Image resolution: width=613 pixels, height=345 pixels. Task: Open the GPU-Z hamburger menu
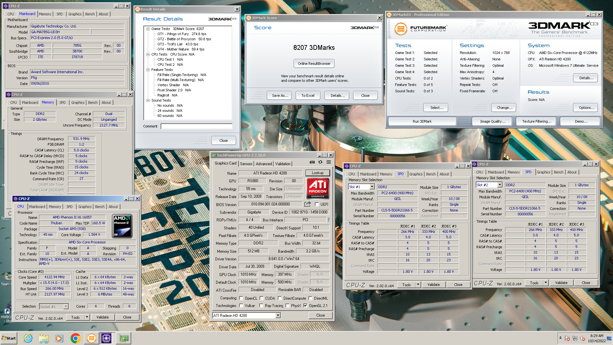[x=329, y=162]
